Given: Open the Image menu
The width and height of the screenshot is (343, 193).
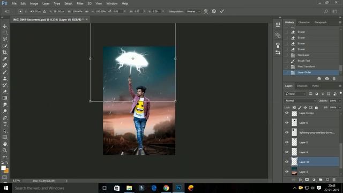Looking at the screenshot, I should [34, 4].
